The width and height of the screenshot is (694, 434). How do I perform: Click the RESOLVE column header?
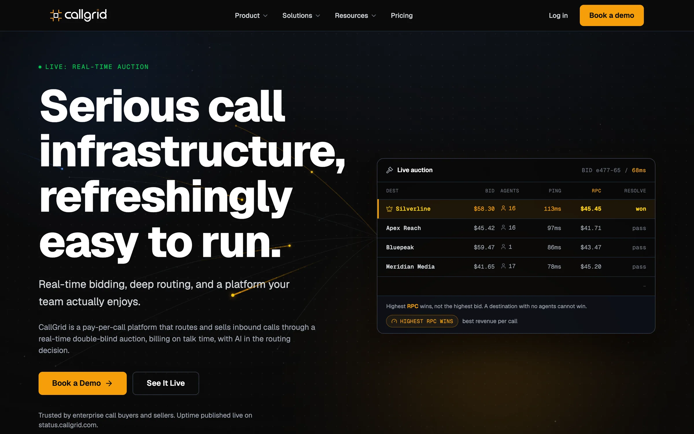635,191
